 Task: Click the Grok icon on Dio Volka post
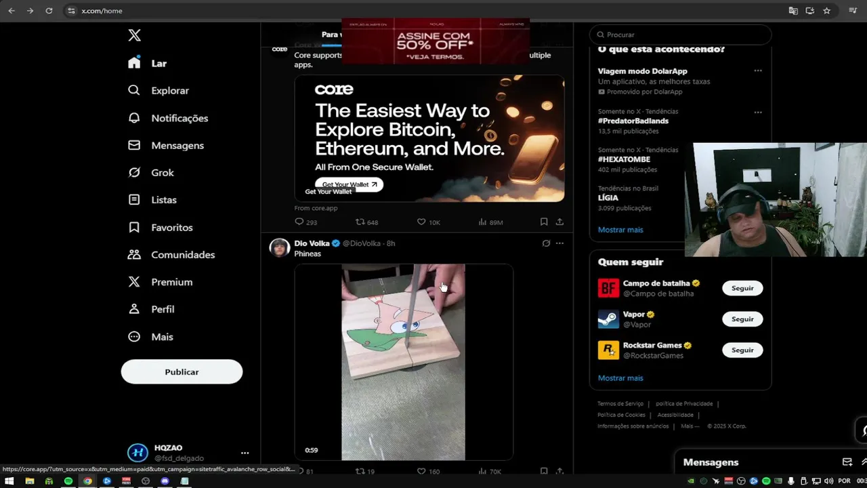click(x=546, y=243)
